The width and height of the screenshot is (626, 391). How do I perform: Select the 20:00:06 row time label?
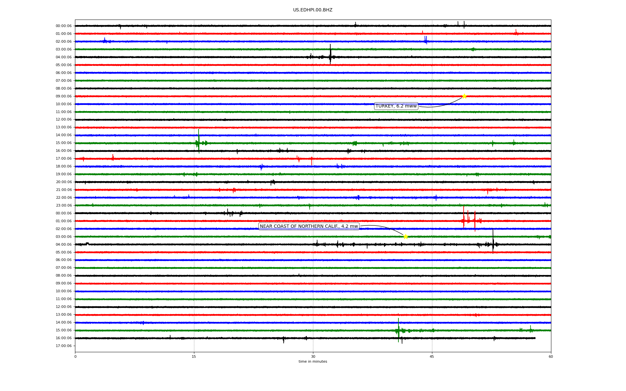64,182
